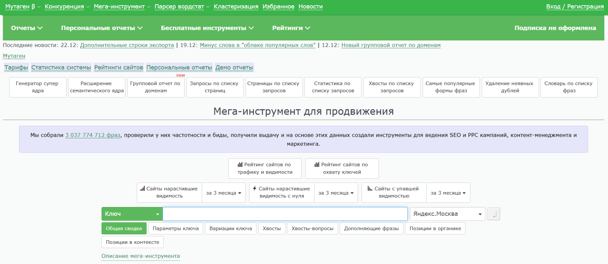The image size is (608, 264).
Task: Open news Минус слова в облаке популярных слов
Action: pos(257,45)
